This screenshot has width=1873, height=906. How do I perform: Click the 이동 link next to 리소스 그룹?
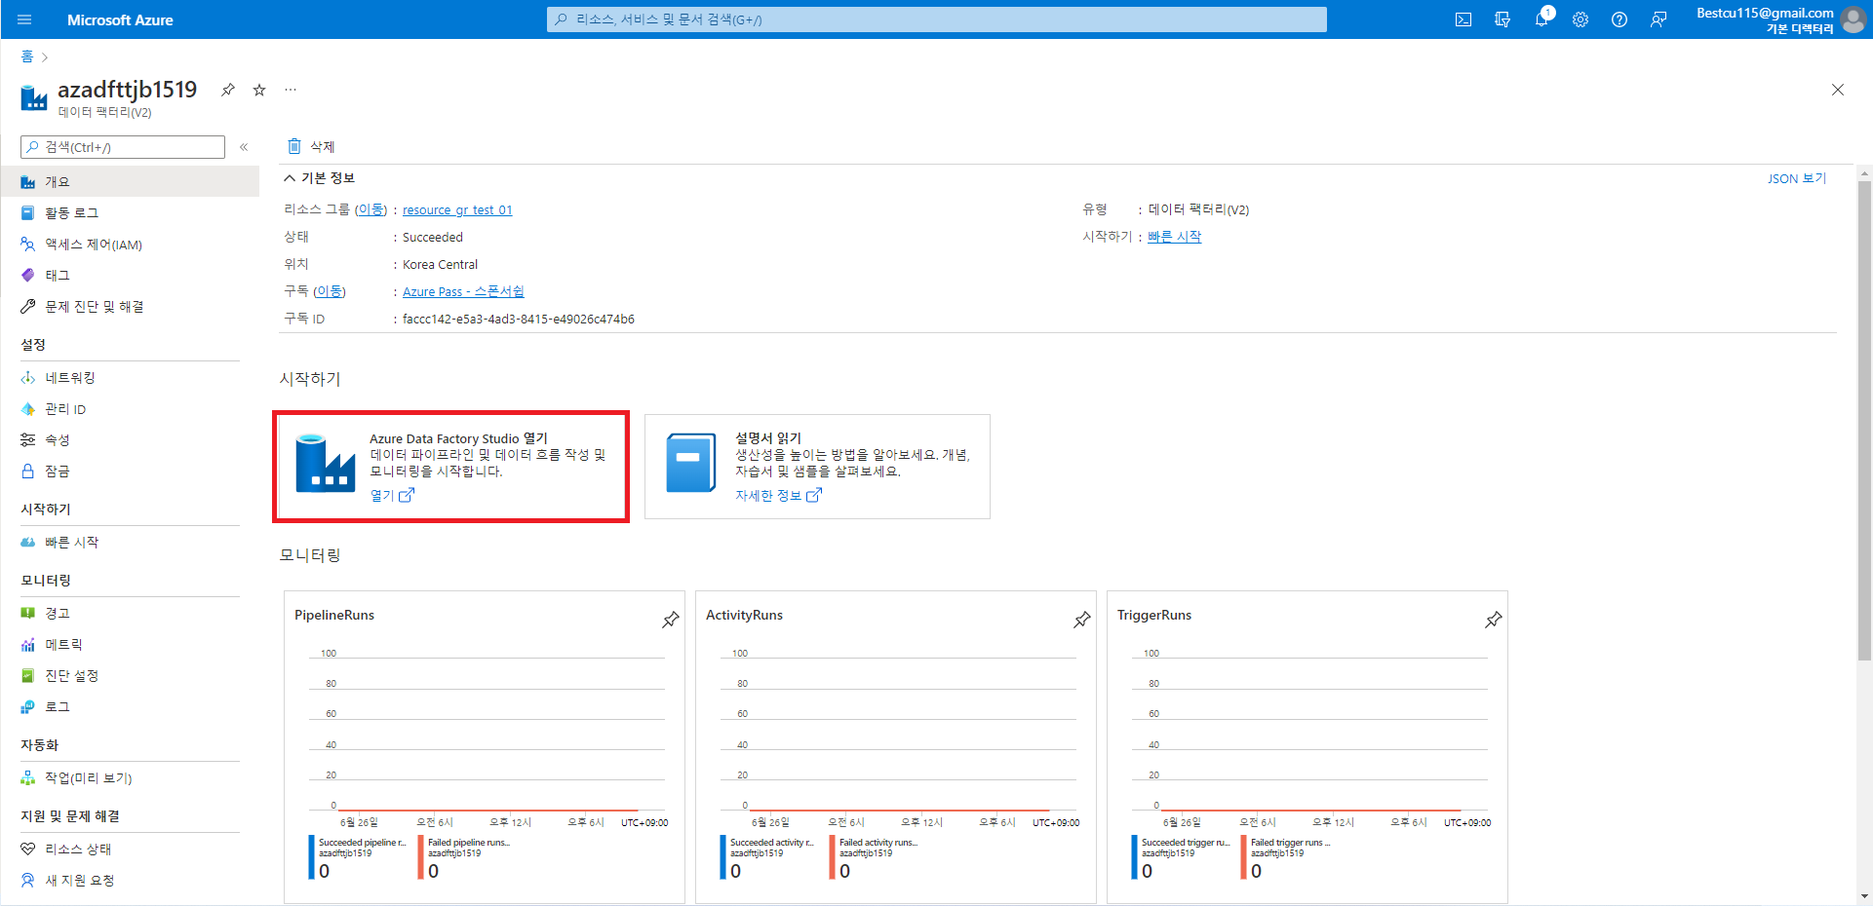[371, 209]
